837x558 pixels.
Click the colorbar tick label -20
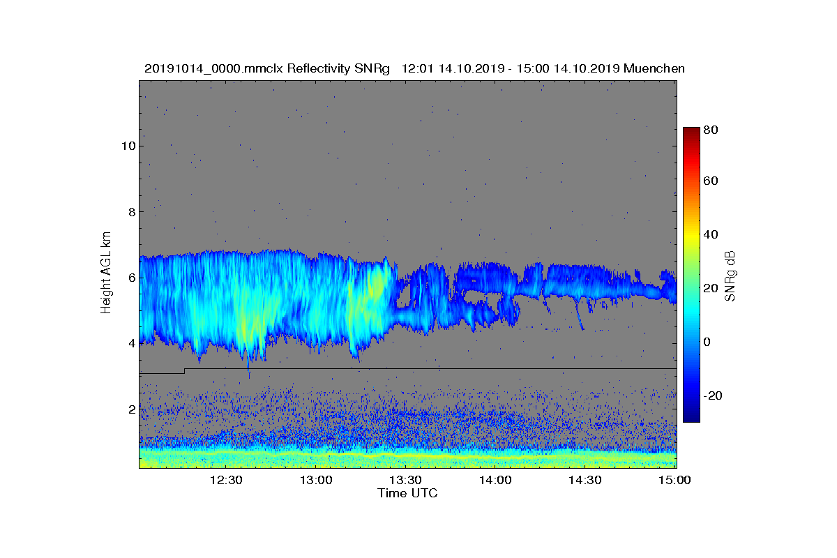[x=714, y=395]
